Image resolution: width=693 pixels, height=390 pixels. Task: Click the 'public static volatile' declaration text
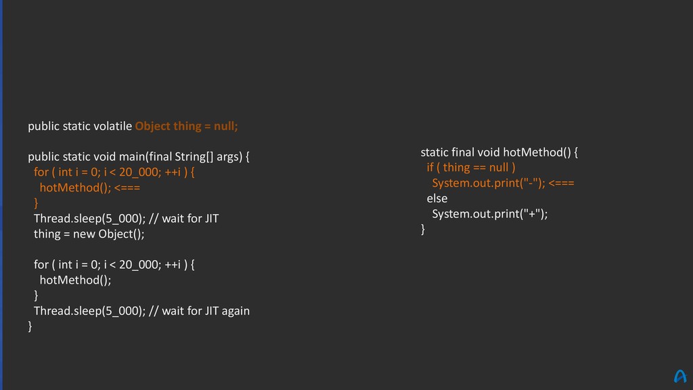click(x=80, y=126)
